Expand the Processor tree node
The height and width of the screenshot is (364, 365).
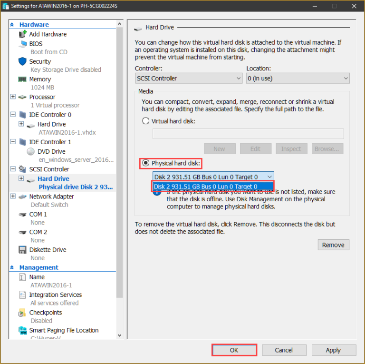13,97
